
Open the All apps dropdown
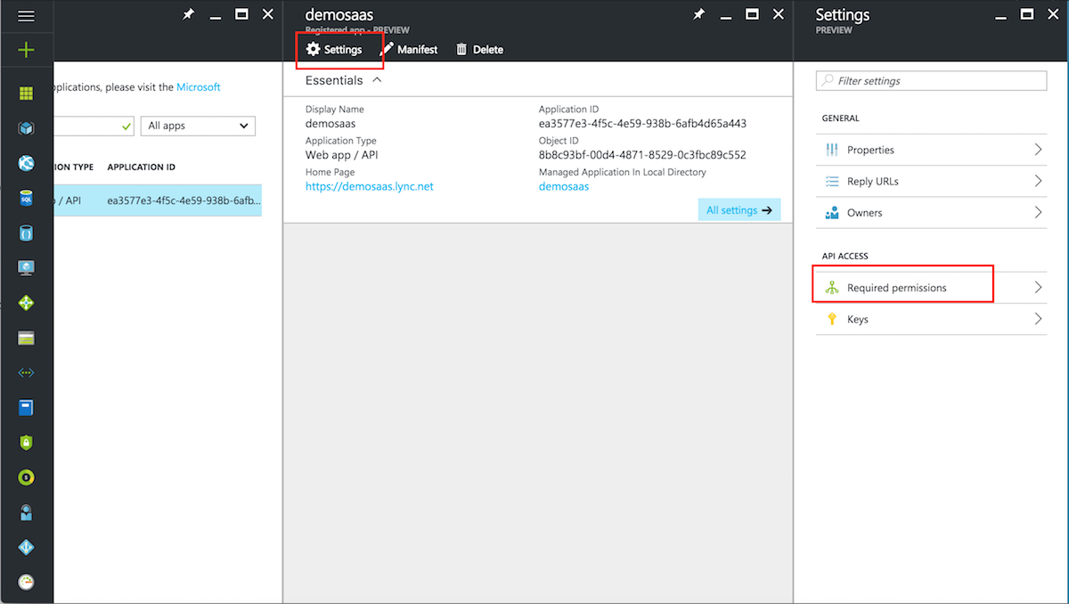[198, 126]
